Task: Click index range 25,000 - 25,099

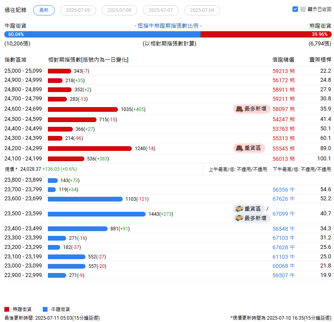Action: coord(23,71)
